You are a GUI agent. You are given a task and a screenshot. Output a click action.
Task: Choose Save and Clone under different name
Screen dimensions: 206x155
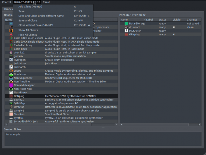[x=53, y=16]
